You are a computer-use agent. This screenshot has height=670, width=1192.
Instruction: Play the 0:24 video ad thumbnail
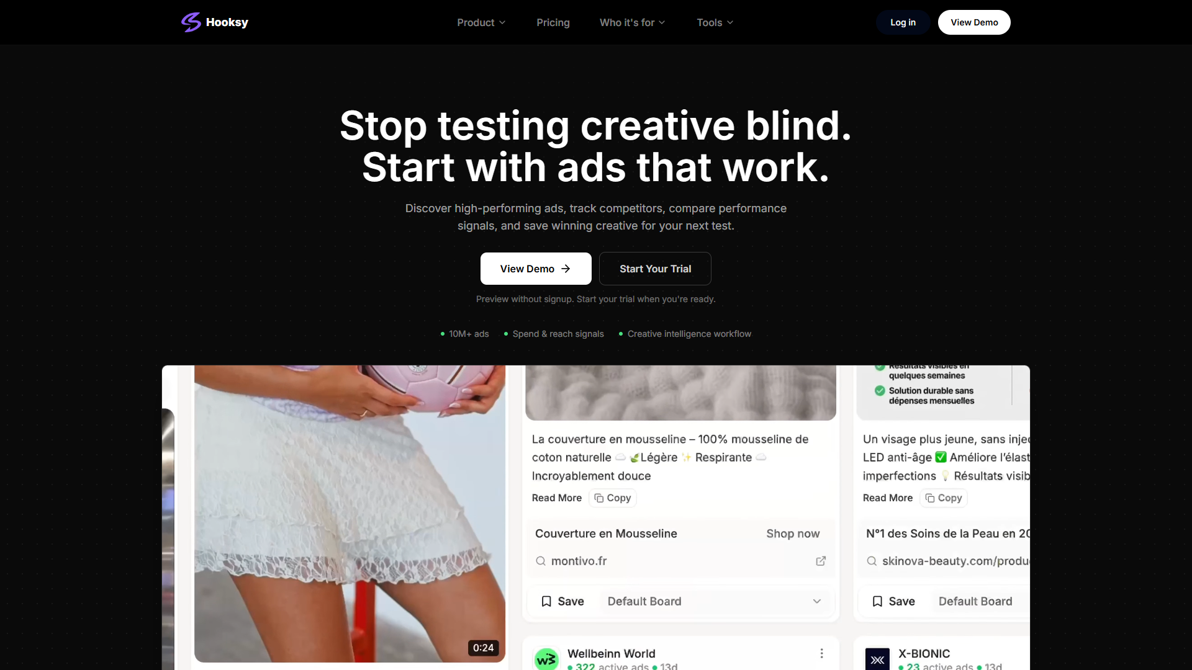pos(350,514)
